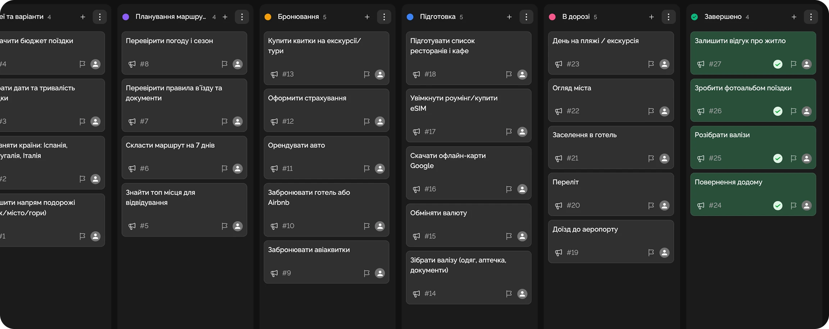829x329 pixels.
Task: Click the assignee avatar on card #22
Action: pos(664,111)
